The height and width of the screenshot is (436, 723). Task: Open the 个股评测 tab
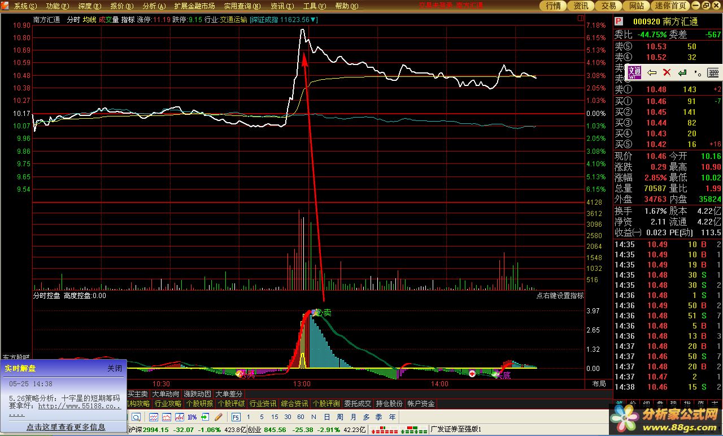coord(326,404)
